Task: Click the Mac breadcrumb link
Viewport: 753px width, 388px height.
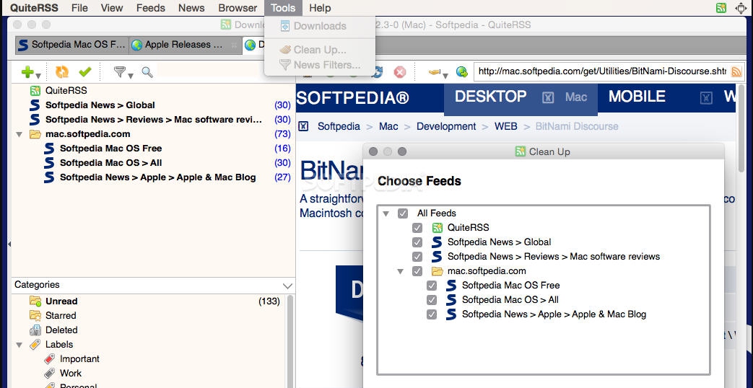Action: click(x=388, y=127)
